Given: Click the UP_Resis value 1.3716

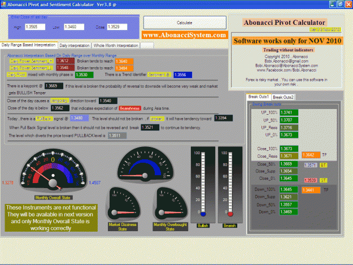Looking at the screenshot, I should (x=289, y=128).
